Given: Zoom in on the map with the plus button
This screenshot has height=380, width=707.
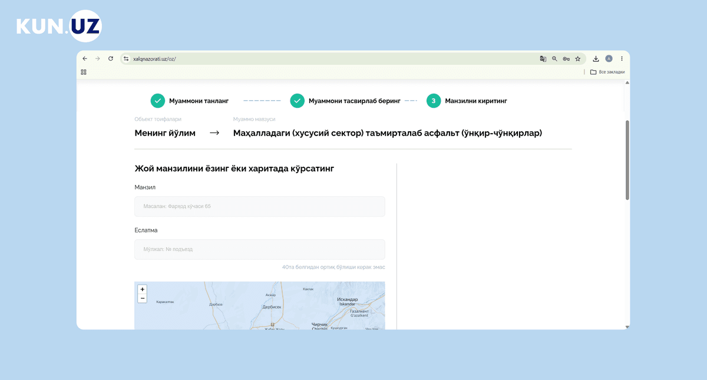Looking at the screenshot, I should pos(142,289).
